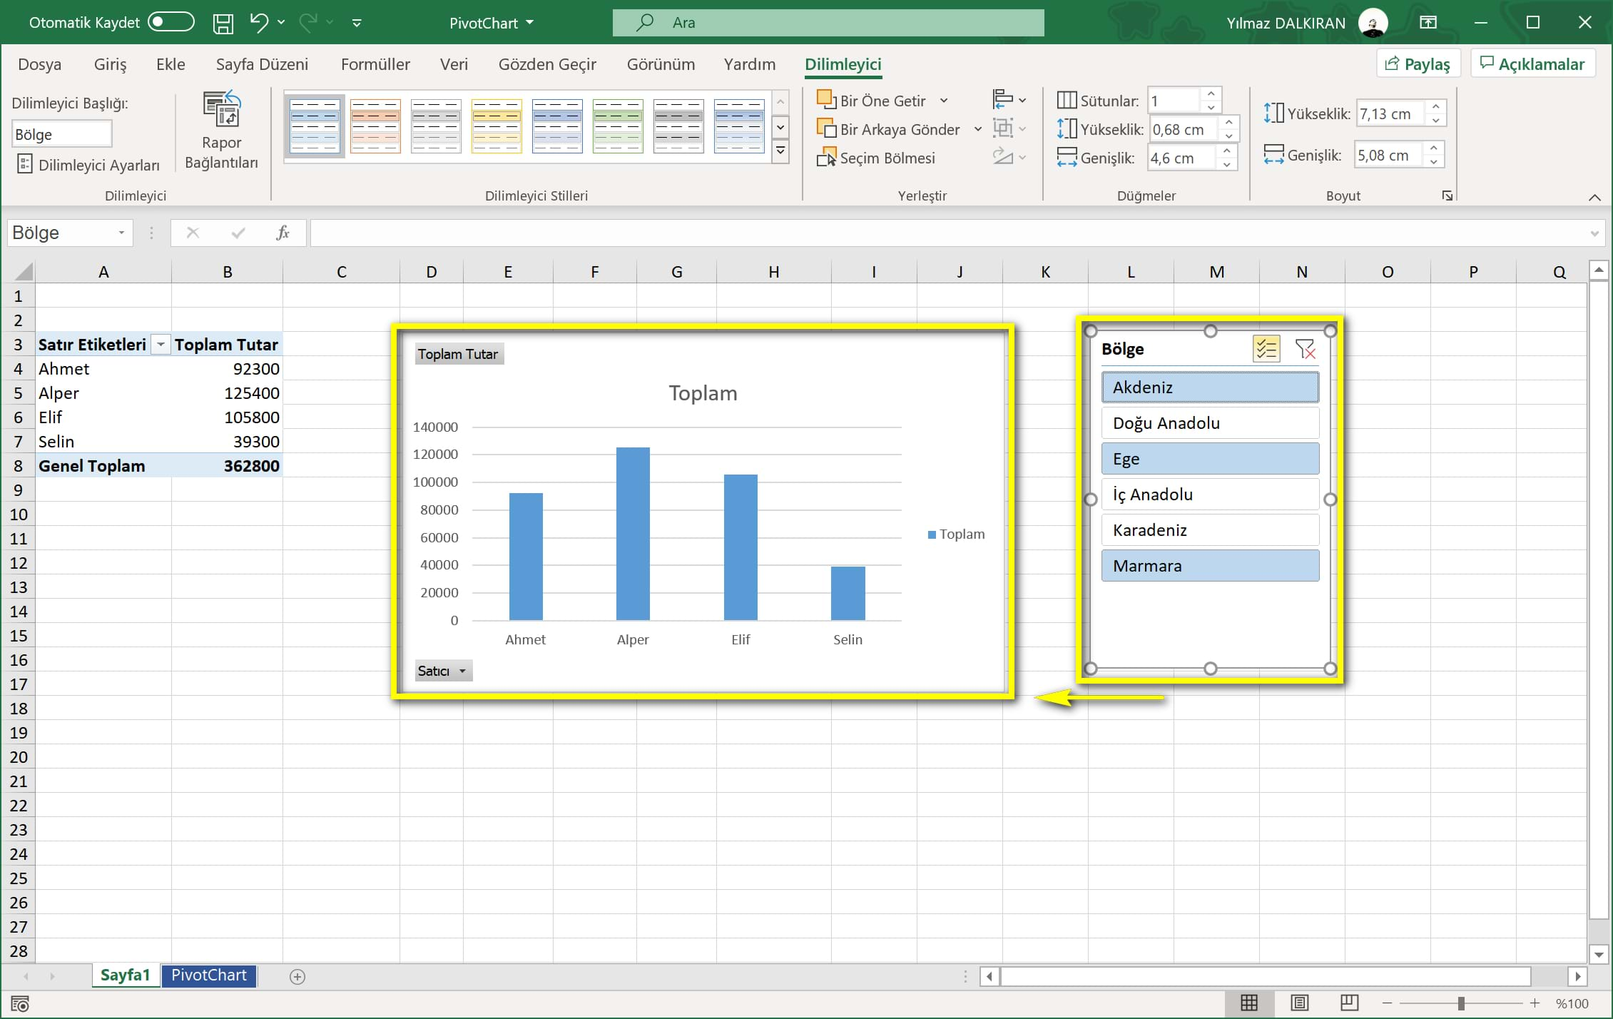
Task: Switch to the Gözden Geçir tab
Action: [547, 64]
